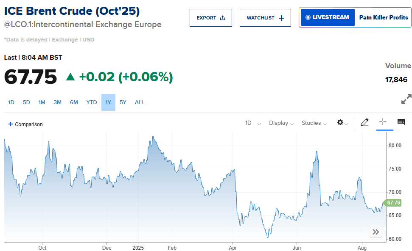The image size is (412, 251).
Task: Click the green 67.76 price marker
Action: (392, 203)
